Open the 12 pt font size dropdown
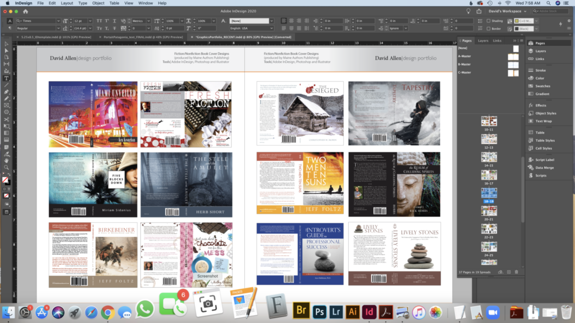This screenshot has height=323, width=575. pyautogui.click(x=90, y=21)
